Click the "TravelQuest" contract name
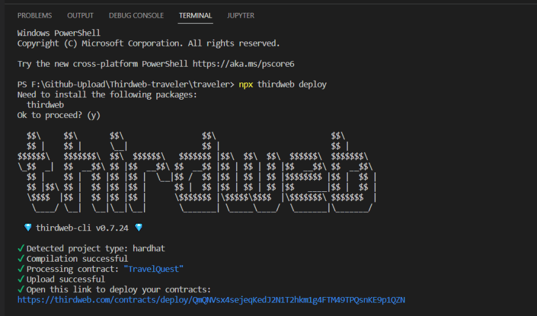 [x=153, y=269]
